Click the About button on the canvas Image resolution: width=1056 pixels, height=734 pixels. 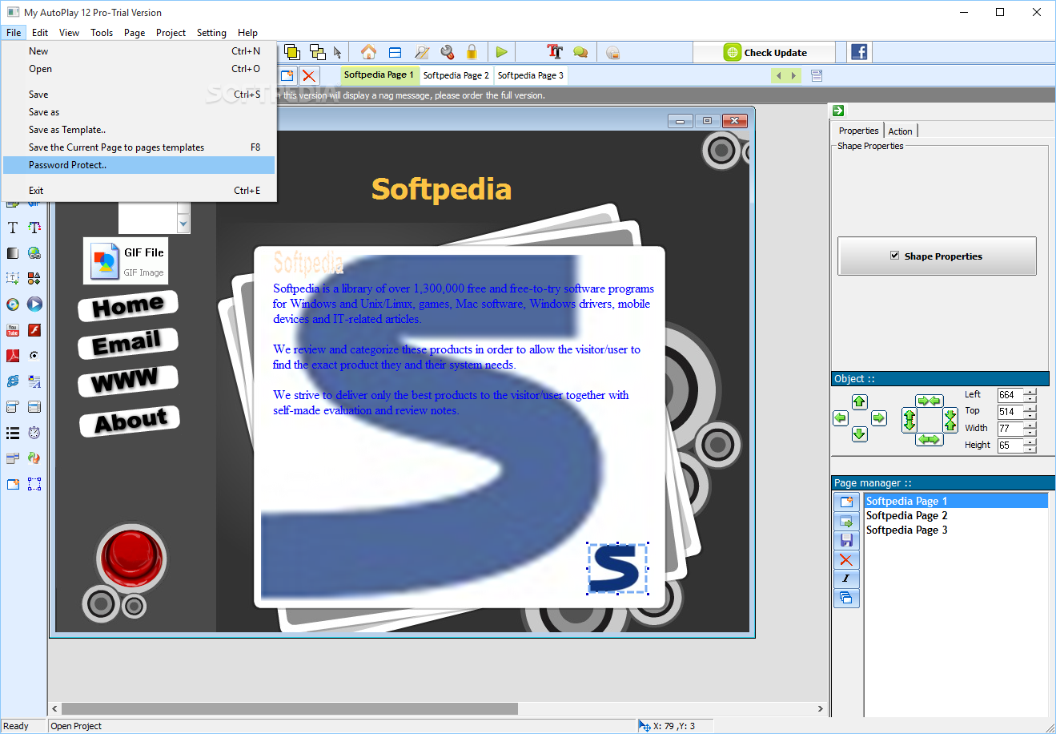[x=130, y=421]
